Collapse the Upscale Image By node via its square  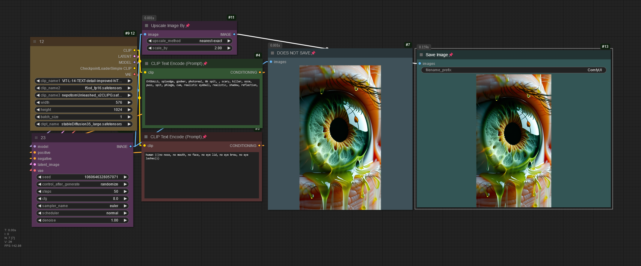tap(147, 26)
